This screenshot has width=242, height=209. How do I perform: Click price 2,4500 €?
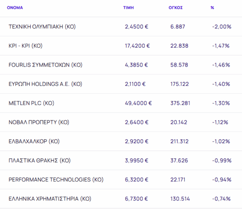tap(137, 27)
